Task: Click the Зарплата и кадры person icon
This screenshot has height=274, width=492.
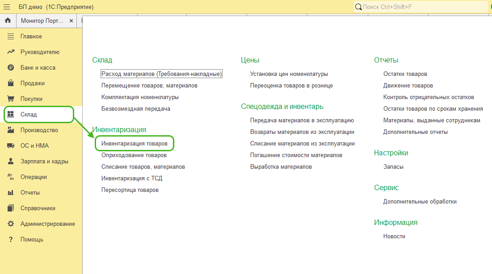Action: (x=11, y=162)
